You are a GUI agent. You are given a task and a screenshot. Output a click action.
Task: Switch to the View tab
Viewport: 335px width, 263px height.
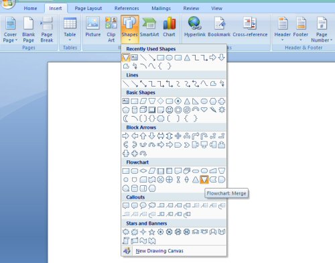tap(216, 9)
